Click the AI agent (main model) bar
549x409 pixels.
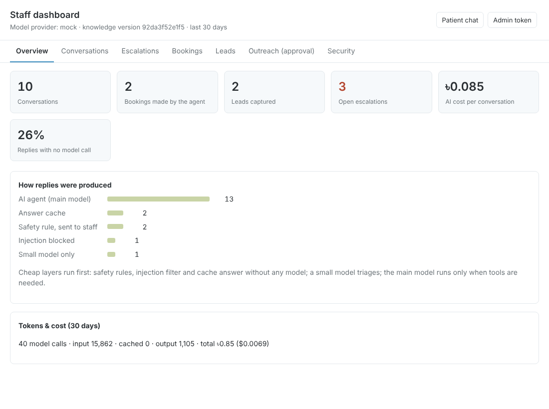tap(158, 199)
